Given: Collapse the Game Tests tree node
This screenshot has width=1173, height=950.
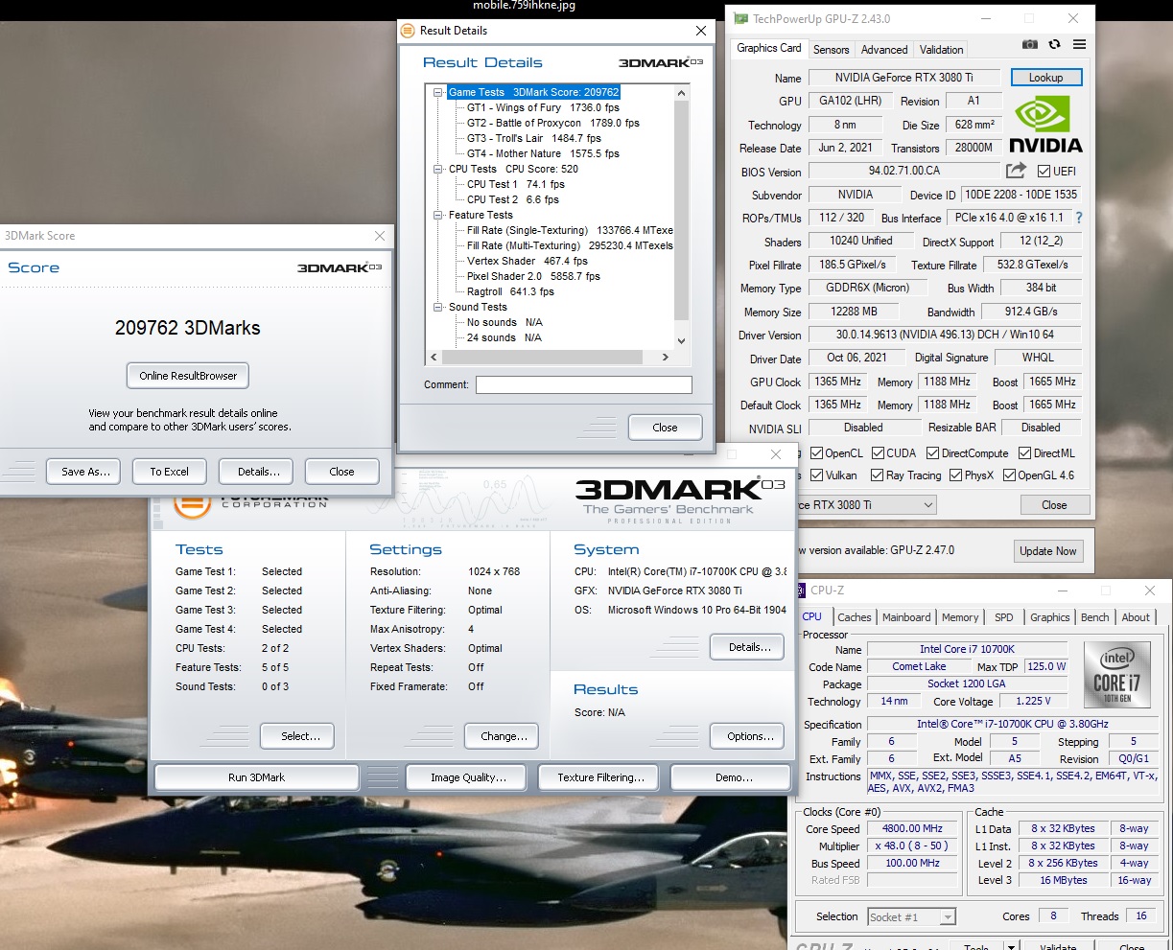Looking at the screenshot, I should (x=438, y=93).
